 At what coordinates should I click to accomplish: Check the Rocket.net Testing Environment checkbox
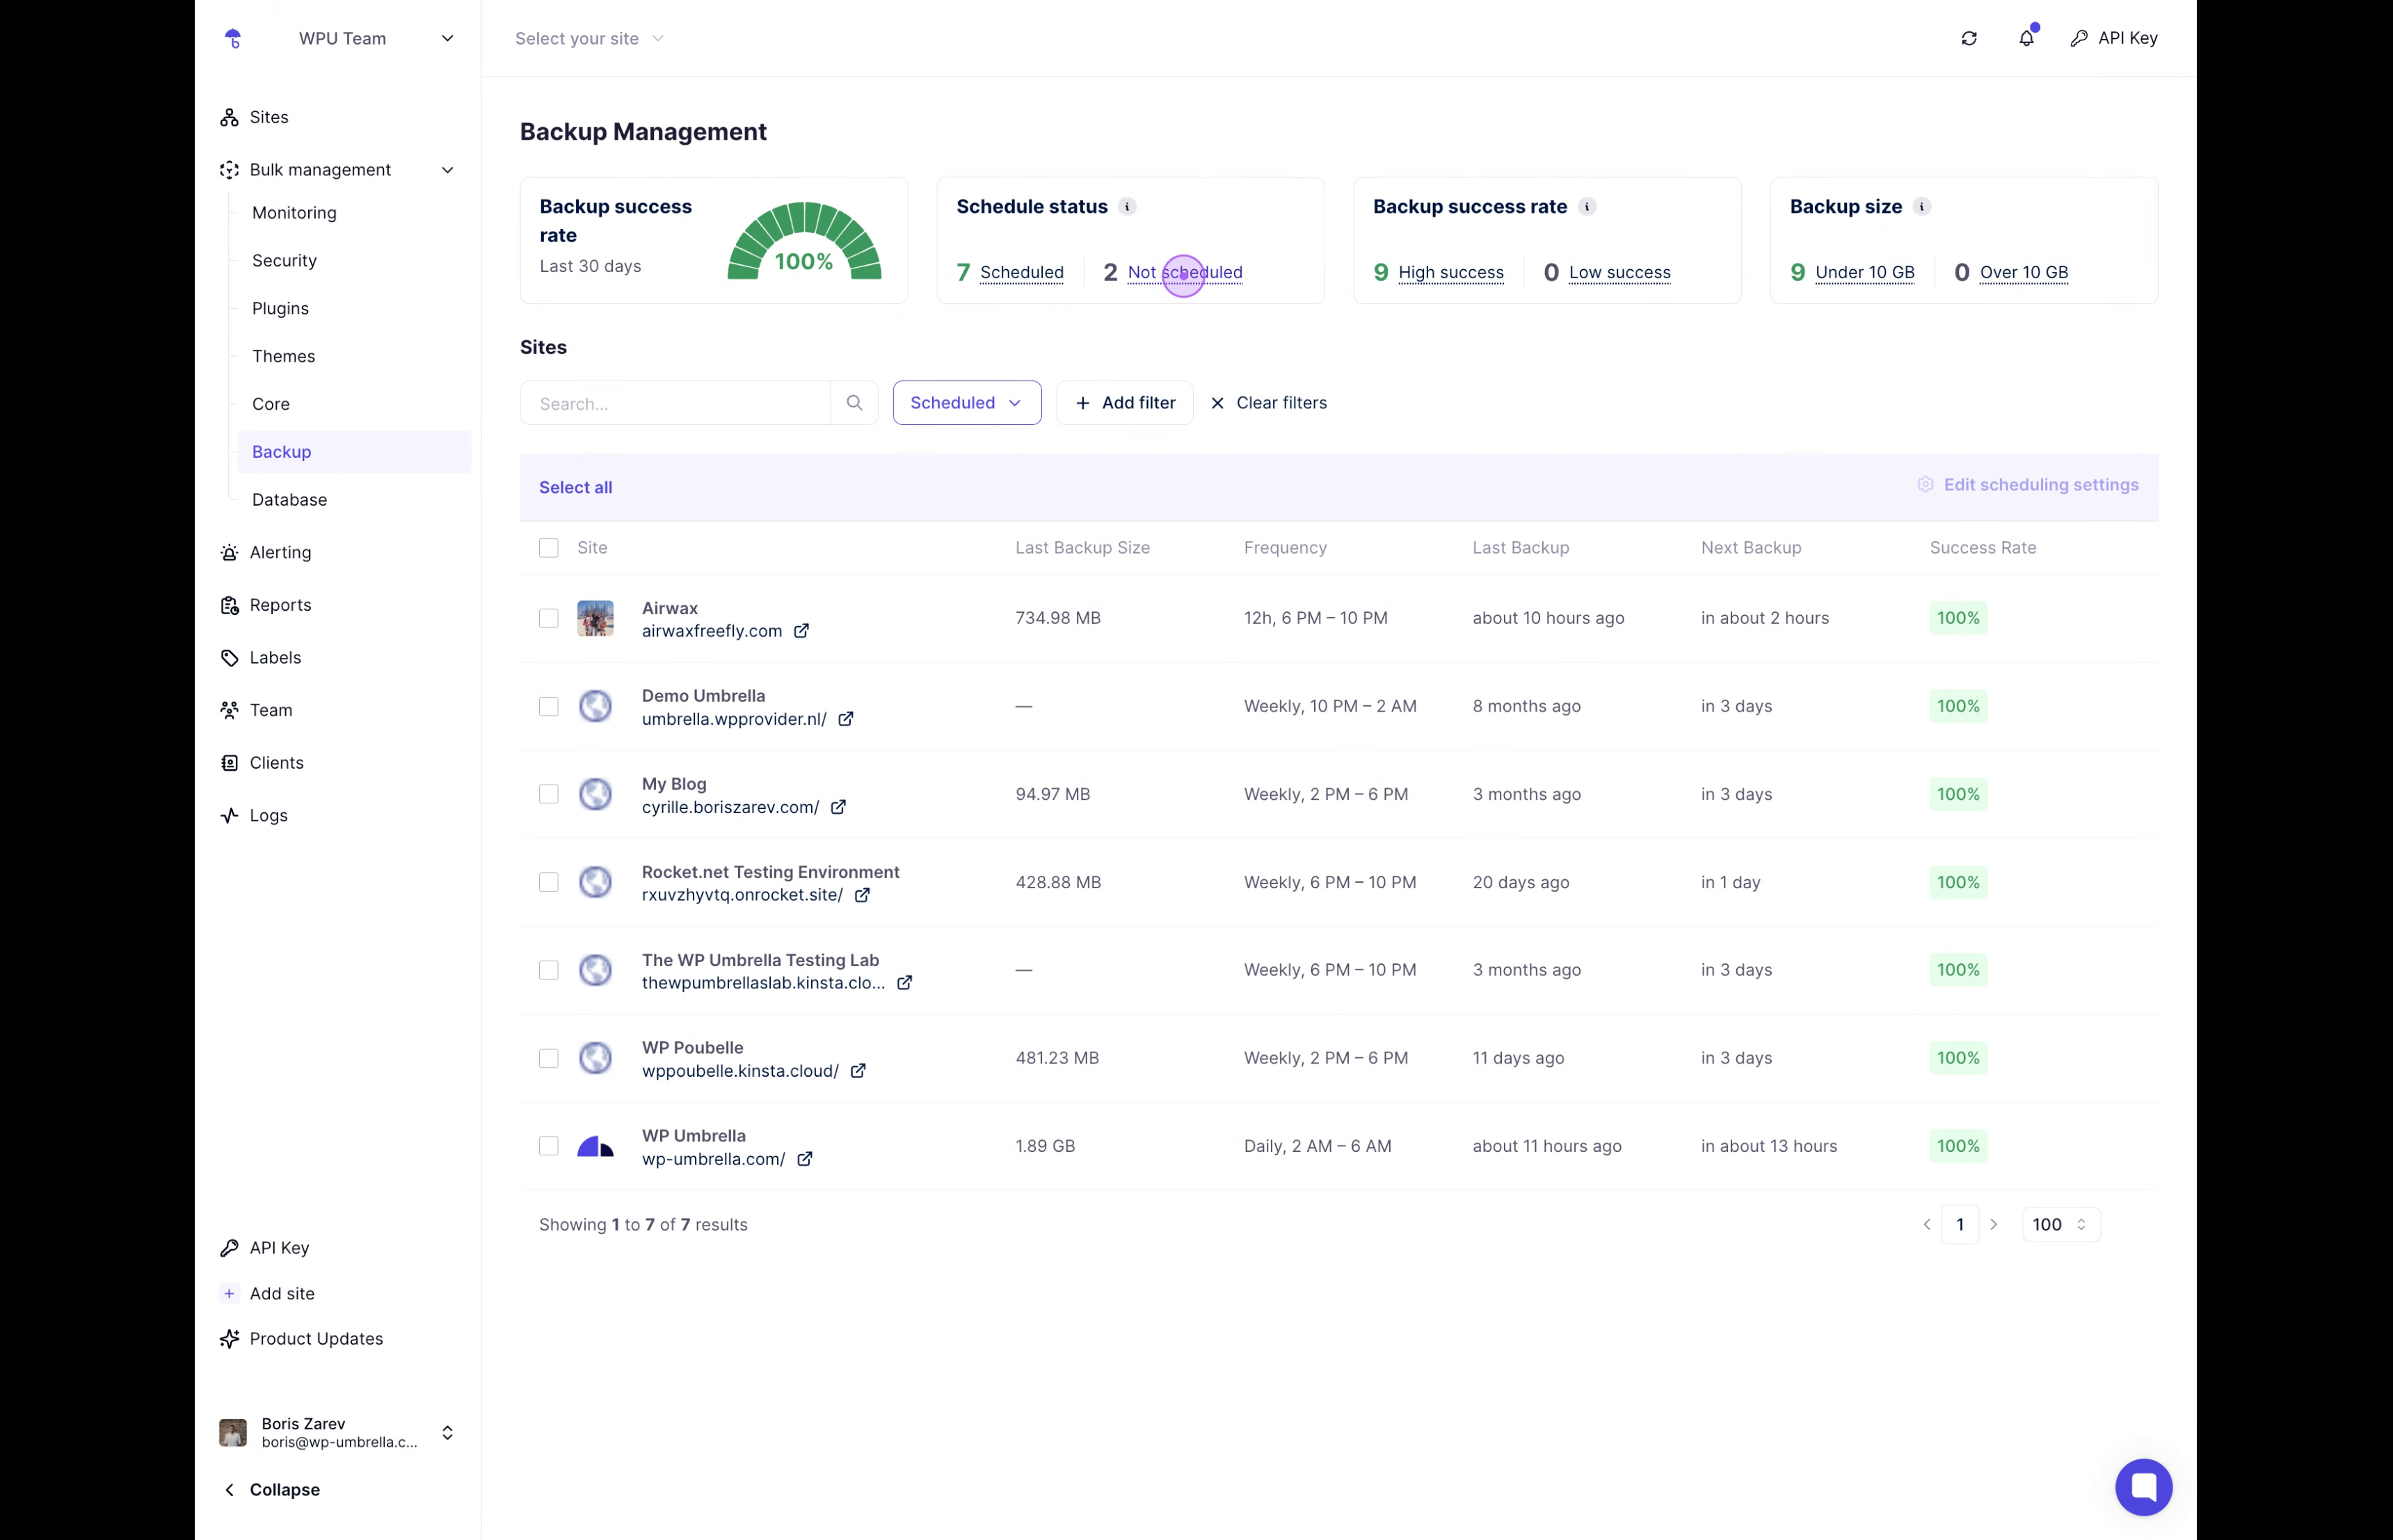click(549, 882)
